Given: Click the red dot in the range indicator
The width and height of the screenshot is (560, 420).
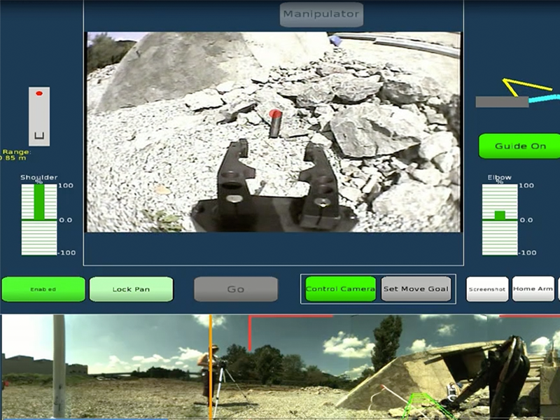Looking at the screenshot, I should [39, 93].
